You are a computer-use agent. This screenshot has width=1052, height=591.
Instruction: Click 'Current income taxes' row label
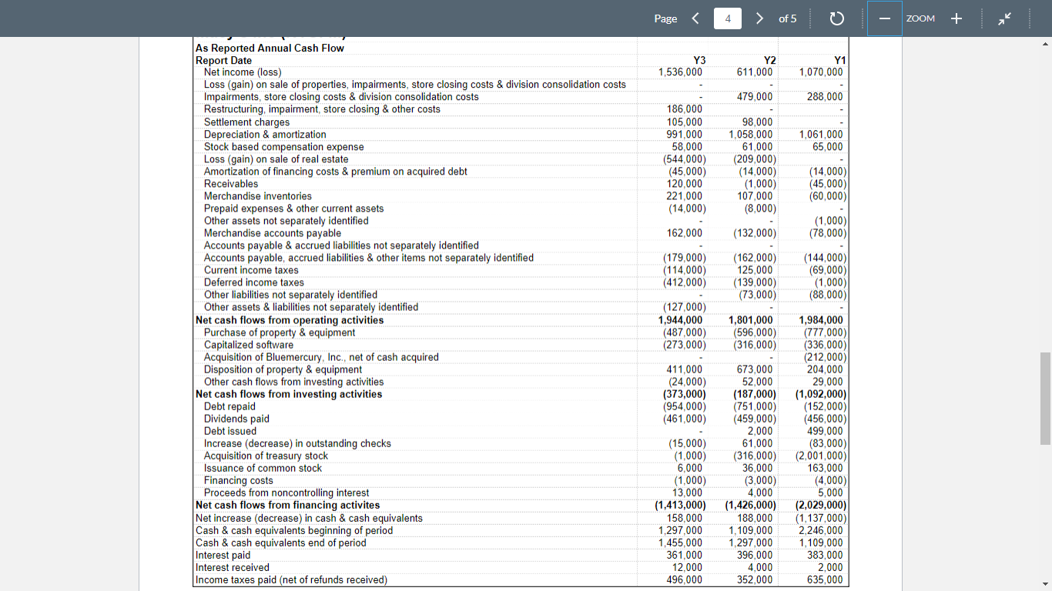[251, 269]
